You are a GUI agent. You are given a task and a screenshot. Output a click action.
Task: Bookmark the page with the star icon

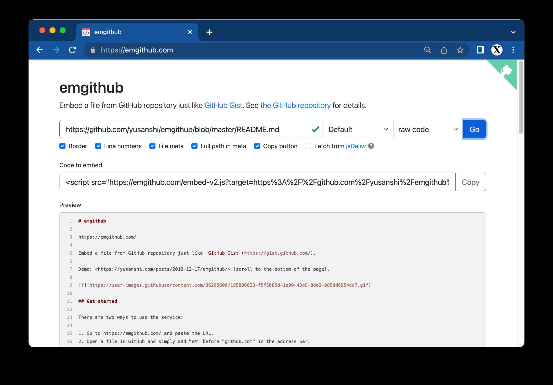[460, 50]
